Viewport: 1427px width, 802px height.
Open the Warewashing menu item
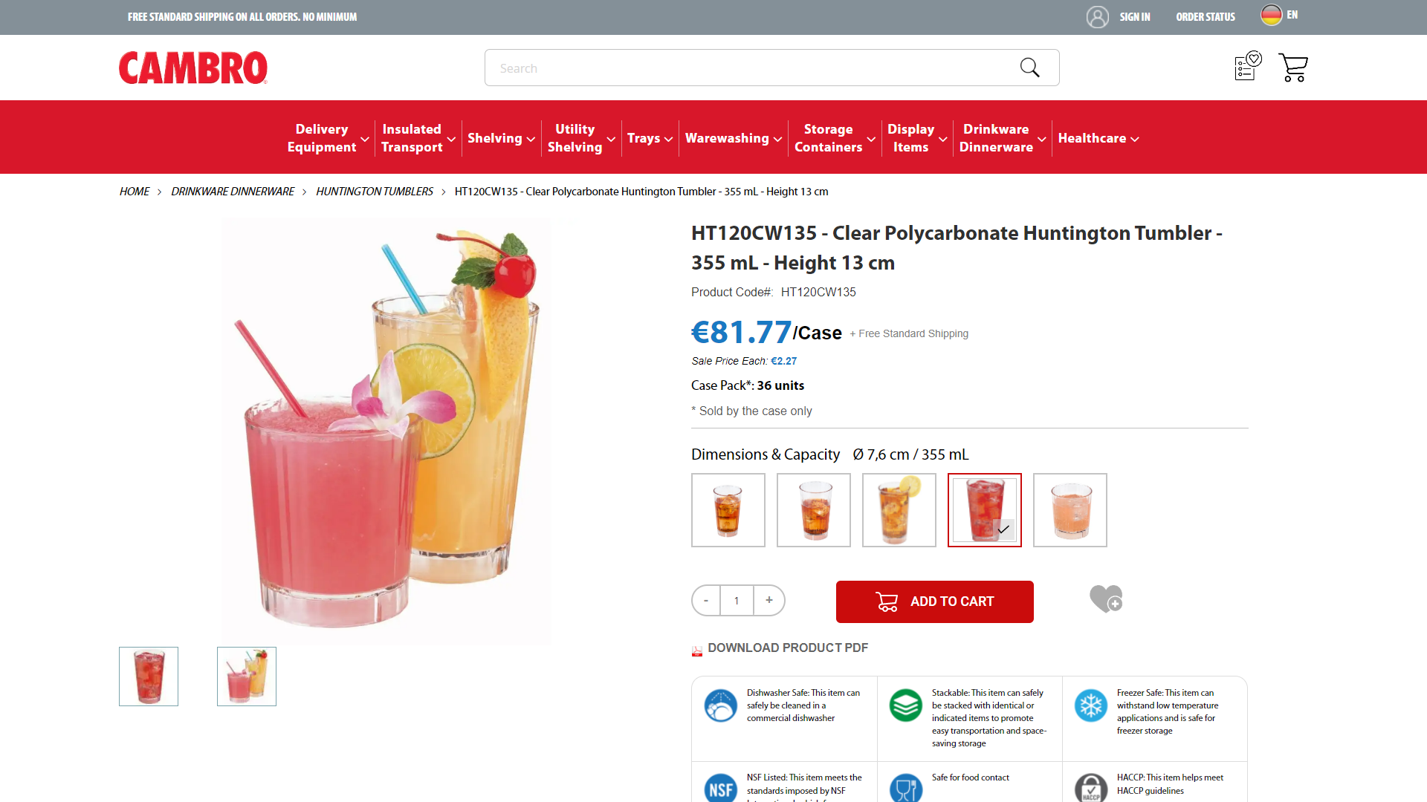point(733,138)
